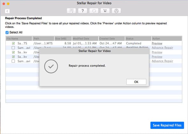
Task: Toggle the Select All checkbox
Action: [7, 32]
